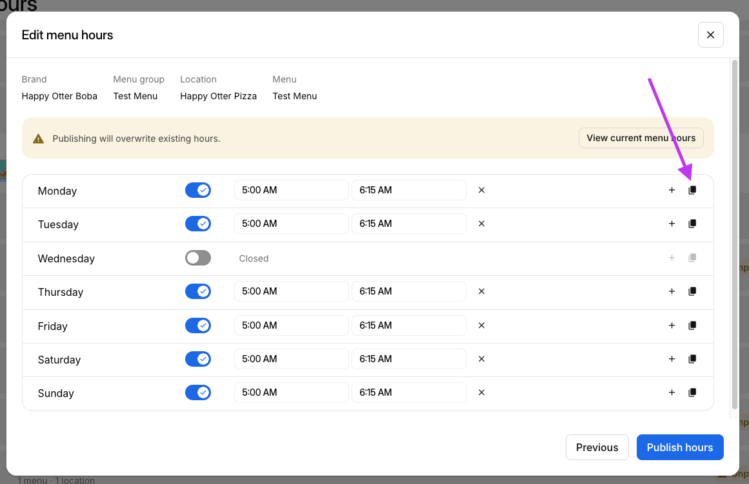The height and width of the screenshot is (484, 749).
Task: Add a time range for Monday
Action: [672, 190]
